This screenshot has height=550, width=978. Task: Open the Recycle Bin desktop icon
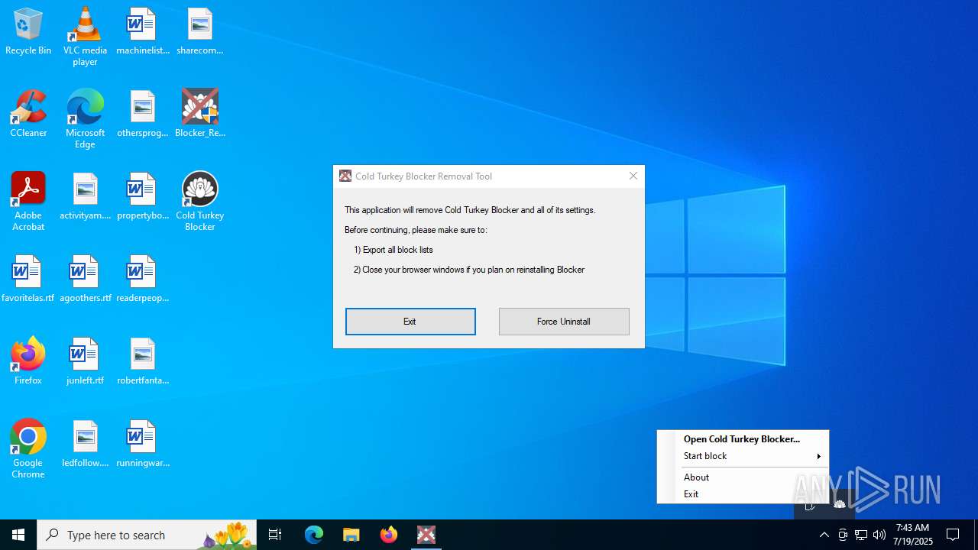point(28,32)
